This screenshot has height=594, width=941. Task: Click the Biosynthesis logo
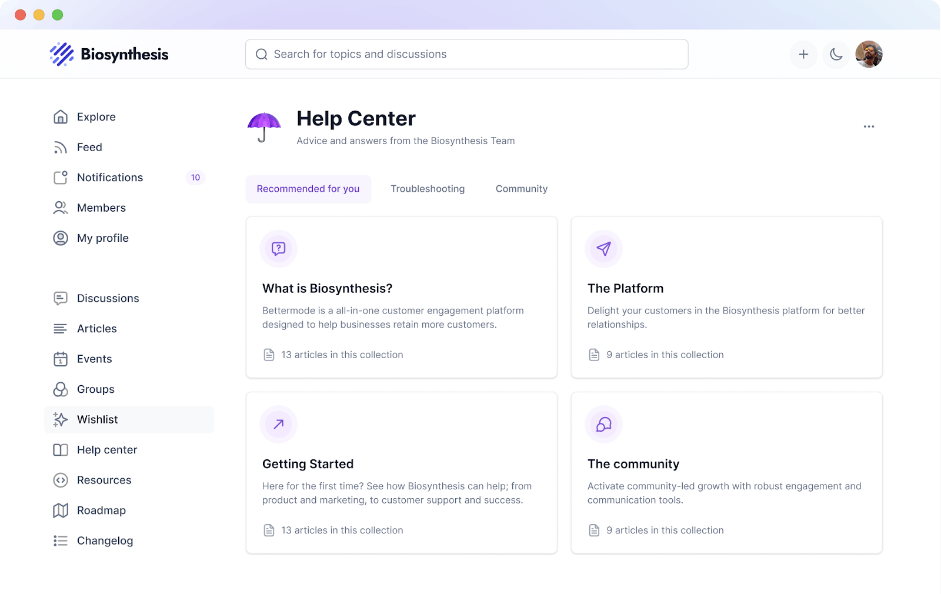(109, 54)
